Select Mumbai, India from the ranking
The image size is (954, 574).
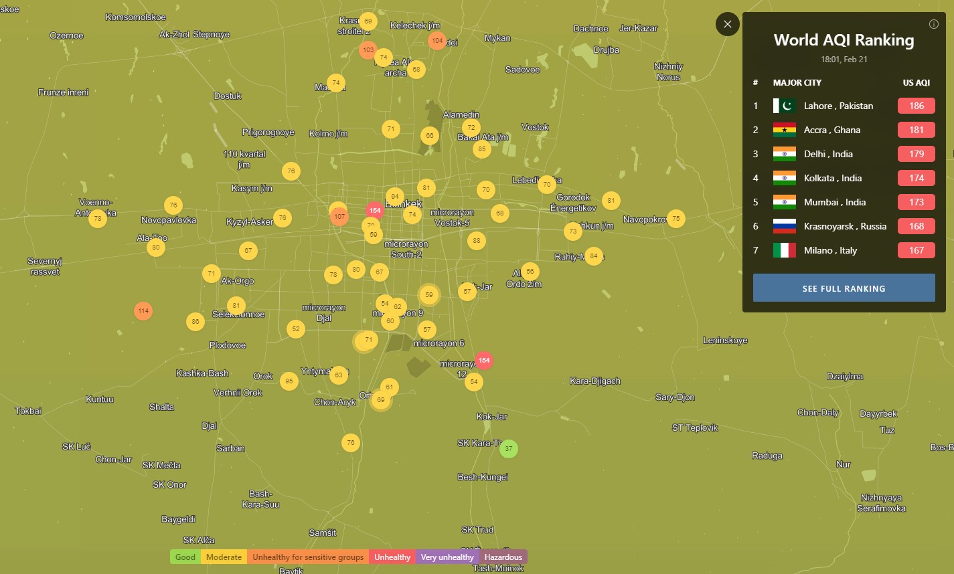pos(834,202)
